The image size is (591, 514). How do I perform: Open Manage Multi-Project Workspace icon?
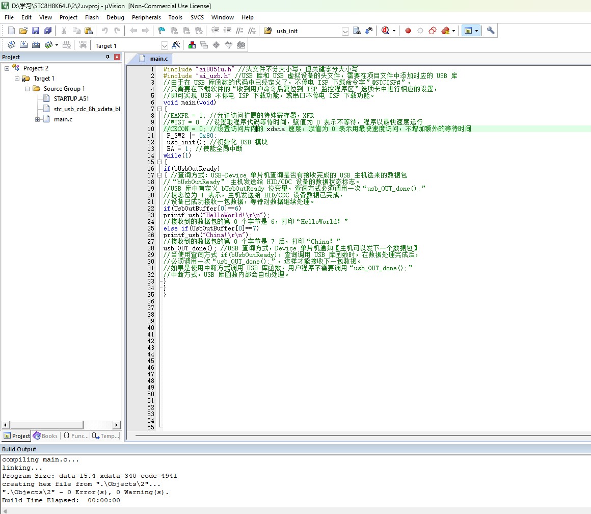(204, 45)
